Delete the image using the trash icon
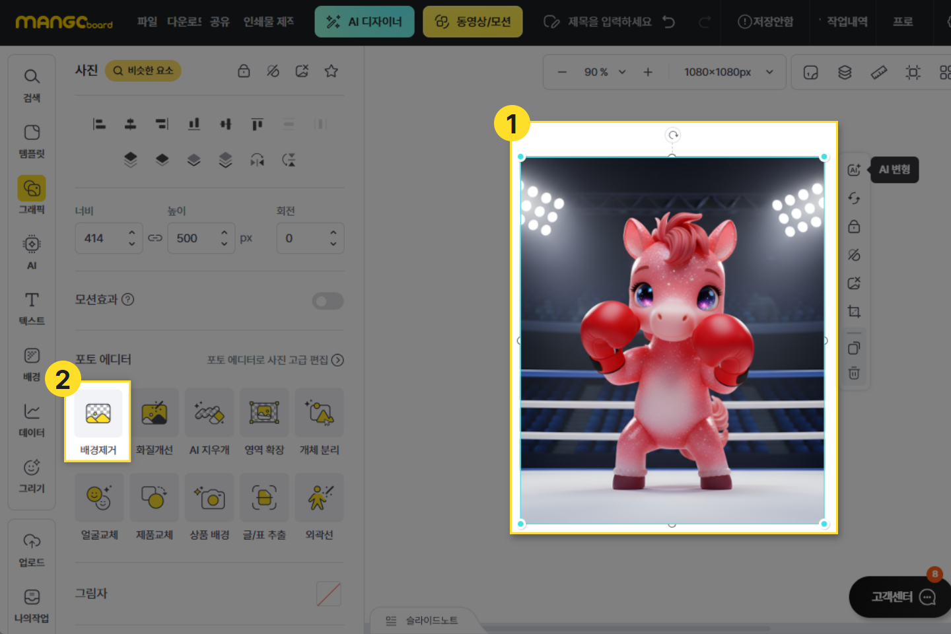The width and height of the screenshot is (951, 634). [854, 374]
